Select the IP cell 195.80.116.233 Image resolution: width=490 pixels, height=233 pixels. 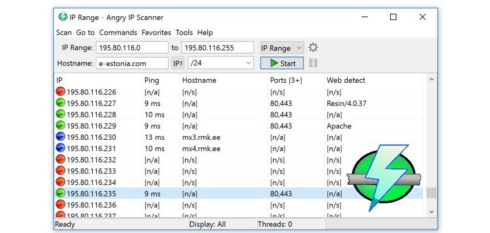coord(91,171)
